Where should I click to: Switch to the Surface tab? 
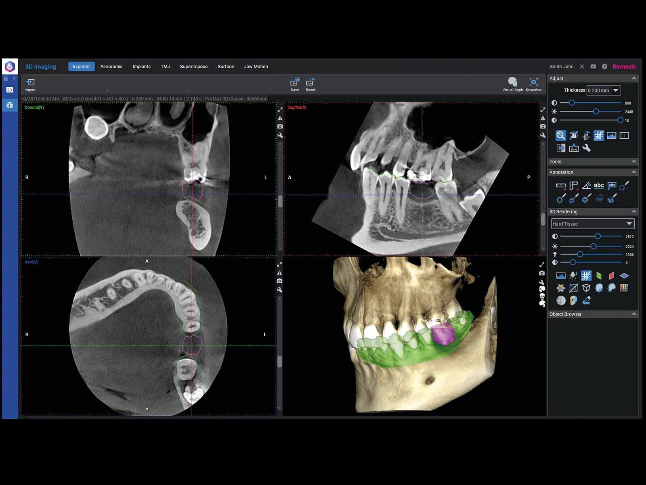(x=226, y=66)
